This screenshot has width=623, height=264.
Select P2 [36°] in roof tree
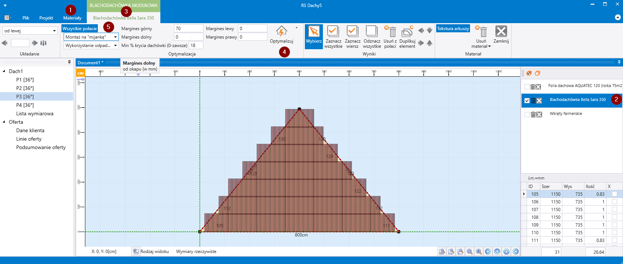[x=25, y=88]
